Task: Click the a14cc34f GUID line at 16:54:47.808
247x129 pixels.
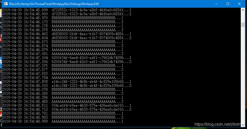Action: pyautogui.click(x=66, y=81)
